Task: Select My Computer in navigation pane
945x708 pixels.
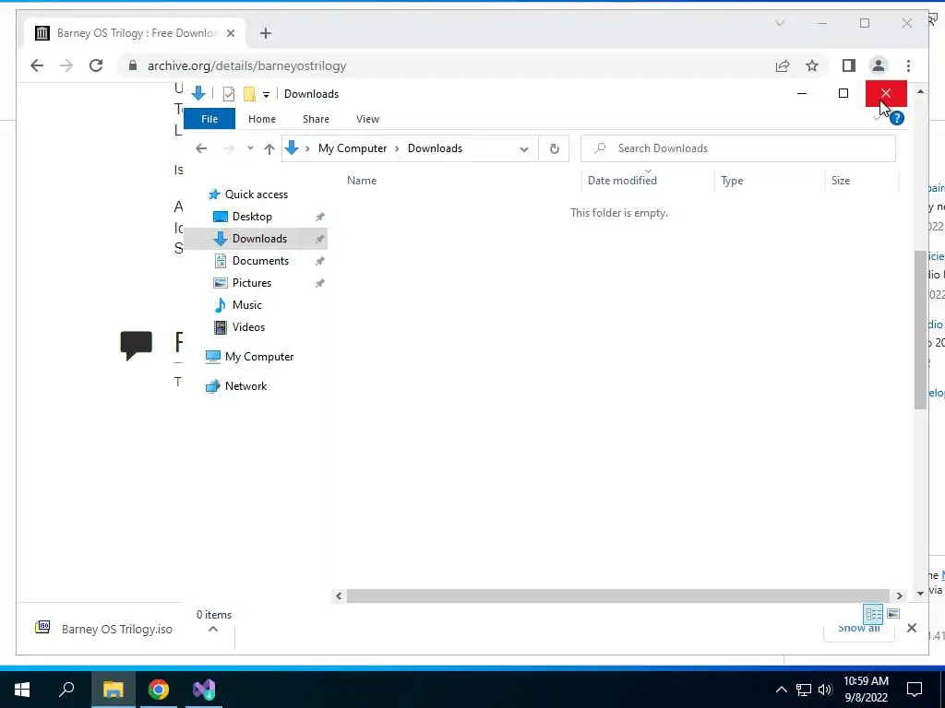Action: 259,357
